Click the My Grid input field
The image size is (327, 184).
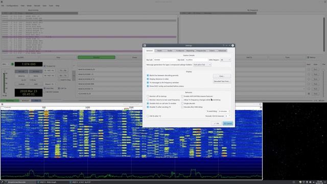pyautogui.click(x=196, y=60)
